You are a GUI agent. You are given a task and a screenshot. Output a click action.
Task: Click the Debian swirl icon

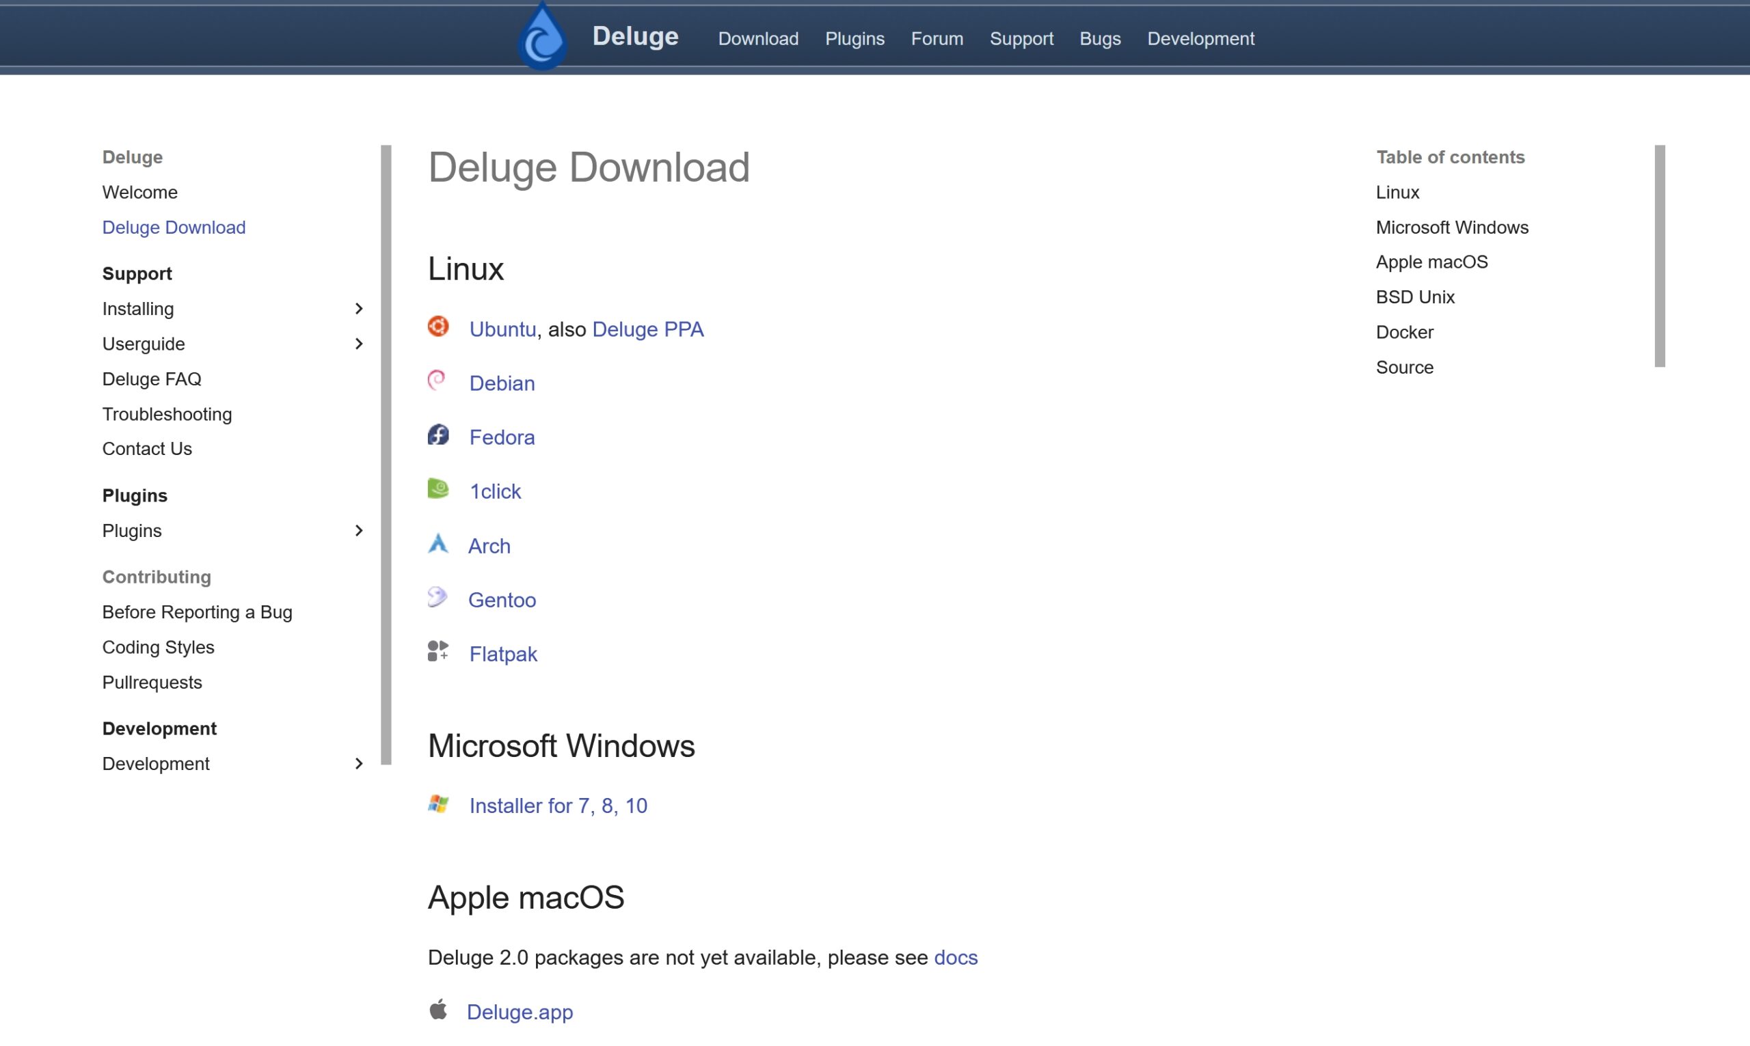436,381
